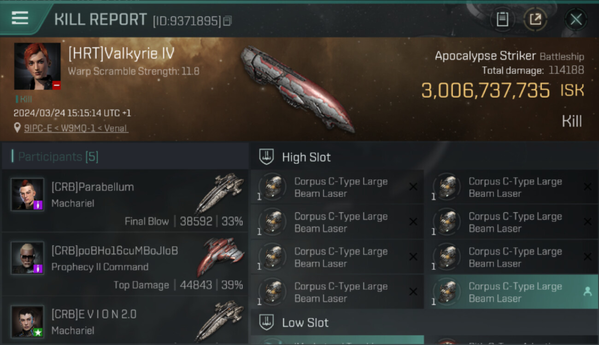Copy the kill report ID

(x=227, y=21)
